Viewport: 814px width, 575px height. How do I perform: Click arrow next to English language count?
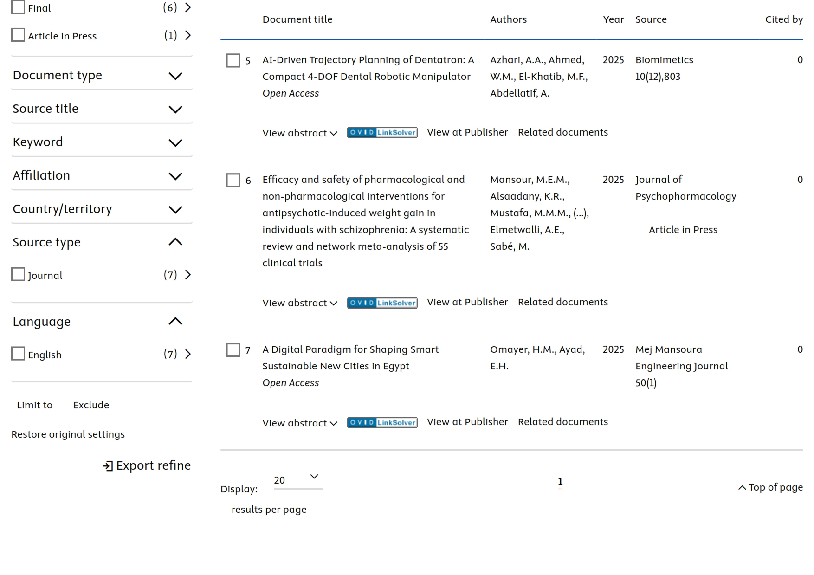click(x=188, y=355)
